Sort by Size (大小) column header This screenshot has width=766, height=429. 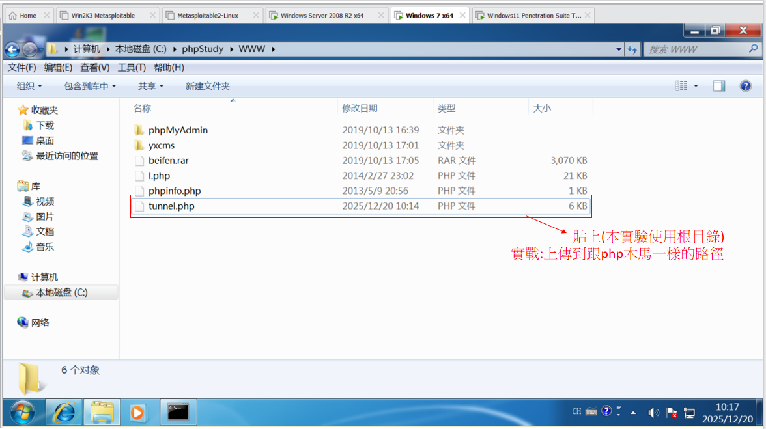(x=542, y=108)
